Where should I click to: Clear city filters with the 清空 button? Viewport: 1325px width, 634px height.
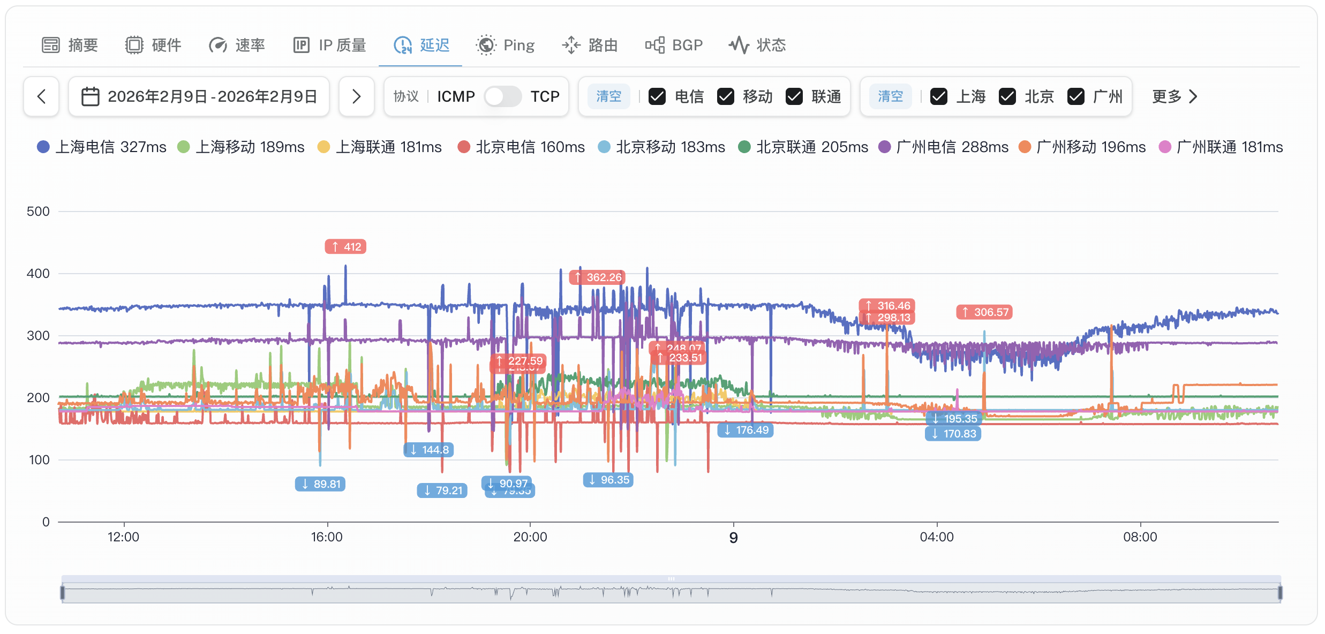890,96
